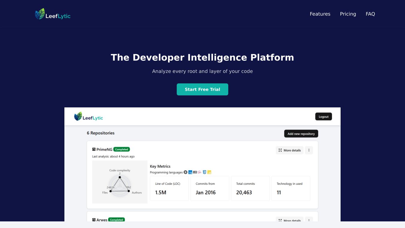Click the Technology in used card
The height and width of the screenshot is (228, 405).
pos(291,188)
